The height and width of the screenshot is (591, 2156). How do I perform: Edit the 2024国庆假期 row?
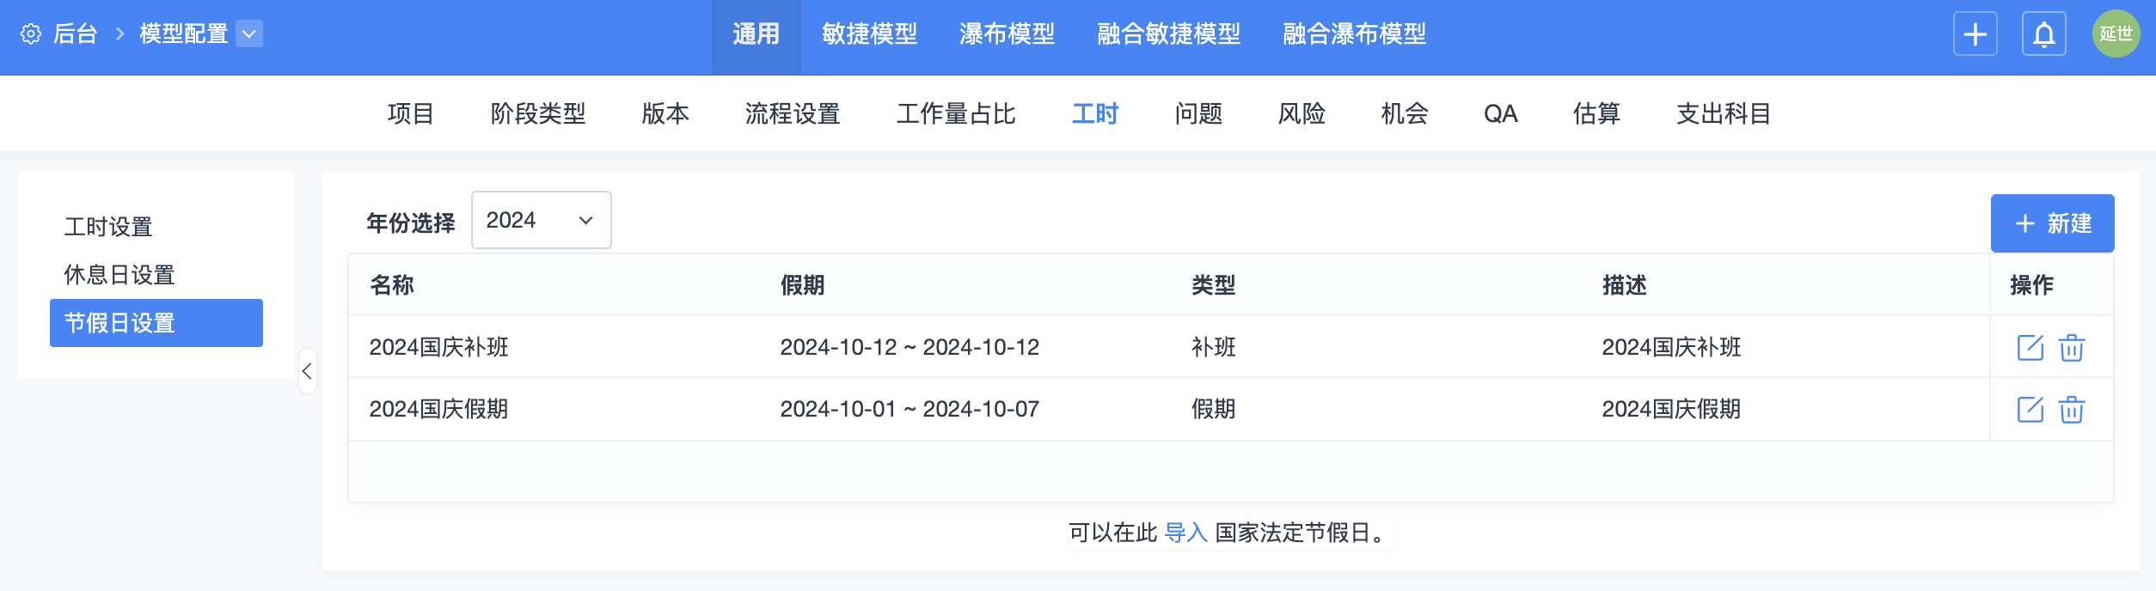(2030, 410)
